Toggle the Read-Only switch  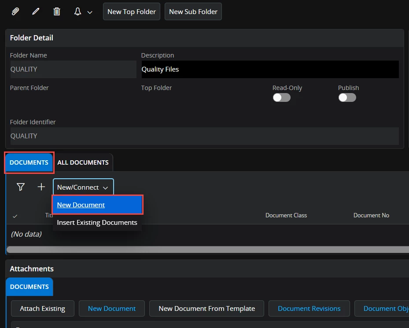pyautogui.click(x=281, y=97)
